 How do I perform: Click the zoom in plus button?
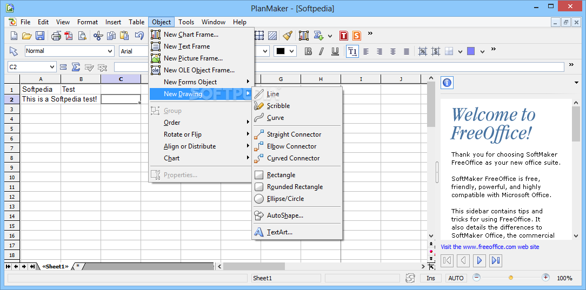[545, 278]
